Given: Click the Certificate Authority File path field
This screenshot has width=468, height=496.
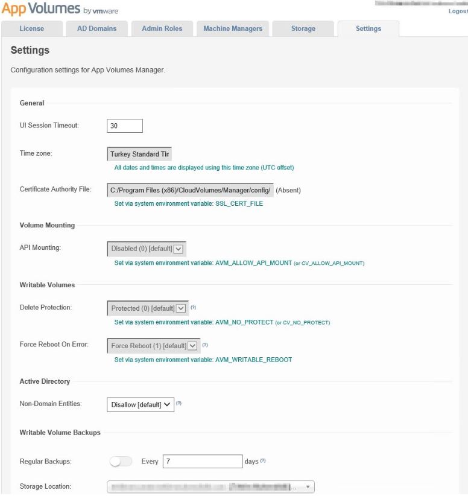Looking at the screenshot, I should pyautogui.click(x=190, y=190).
